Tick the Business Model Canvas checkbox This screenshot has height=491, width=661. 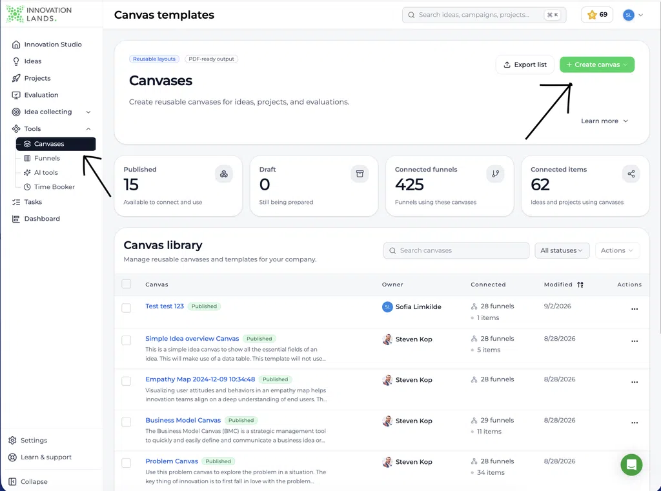click(127, 421)
